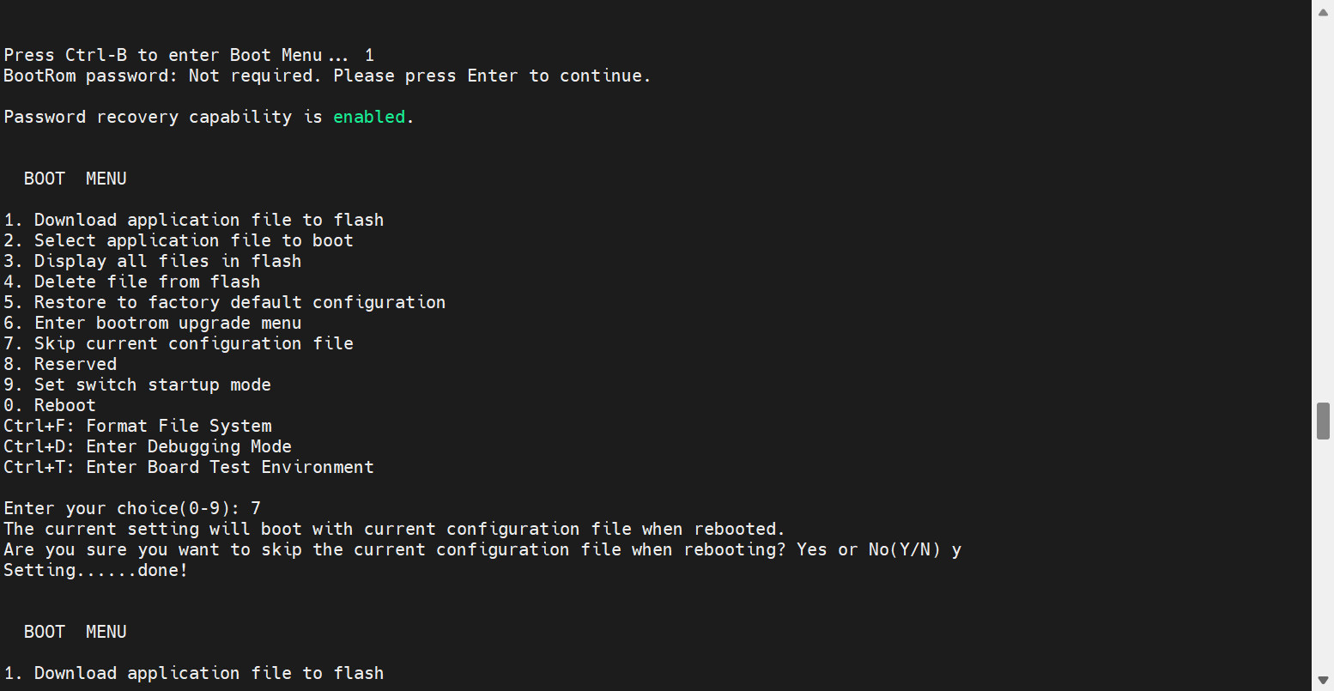
Task: Click "4. Delete file from flash" line
Action: pos(132,282)
